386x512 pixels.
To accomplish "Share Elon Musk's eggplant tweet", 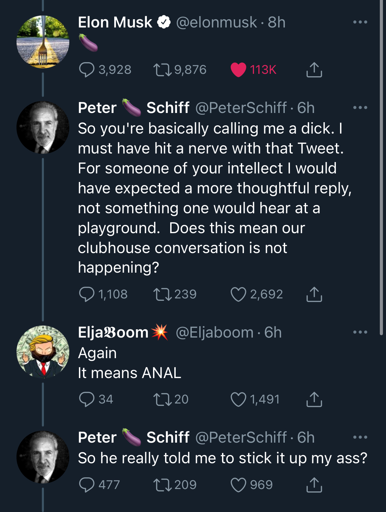I will point(314,70).
